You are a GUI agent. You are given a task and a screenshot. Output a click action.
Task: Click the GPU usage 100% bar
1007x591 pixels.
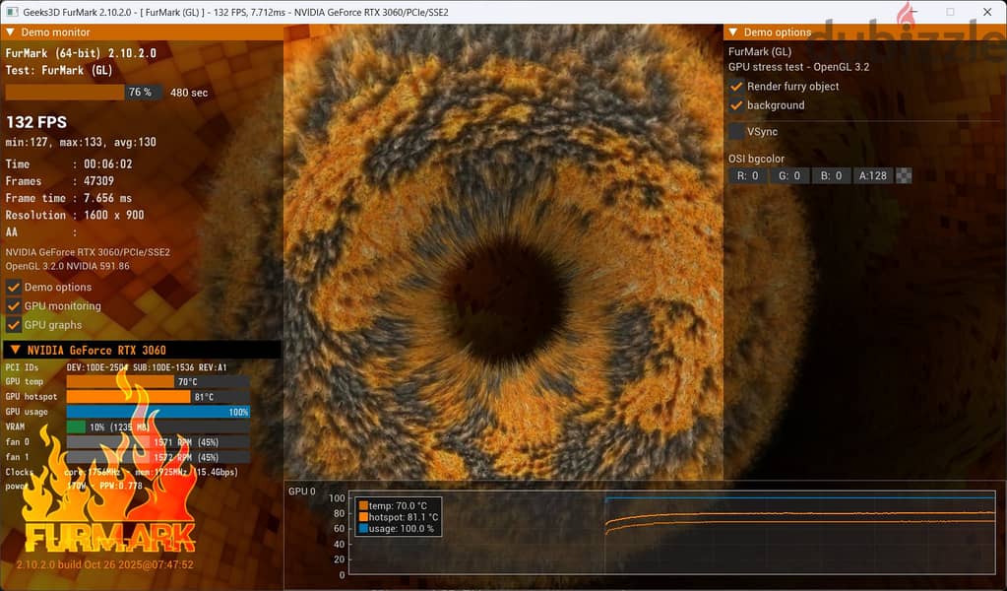(x=157, y=412)
